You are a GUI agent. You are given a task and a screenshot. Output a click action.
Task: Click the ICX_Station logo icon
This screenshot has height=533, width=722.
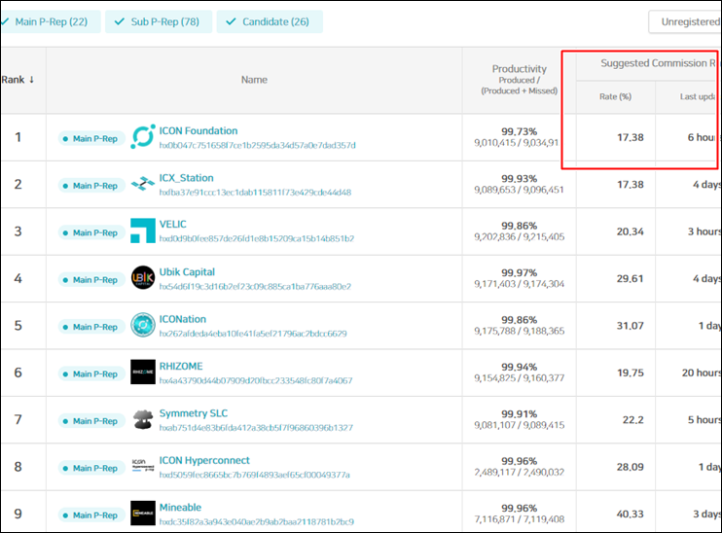pos(143,184)
